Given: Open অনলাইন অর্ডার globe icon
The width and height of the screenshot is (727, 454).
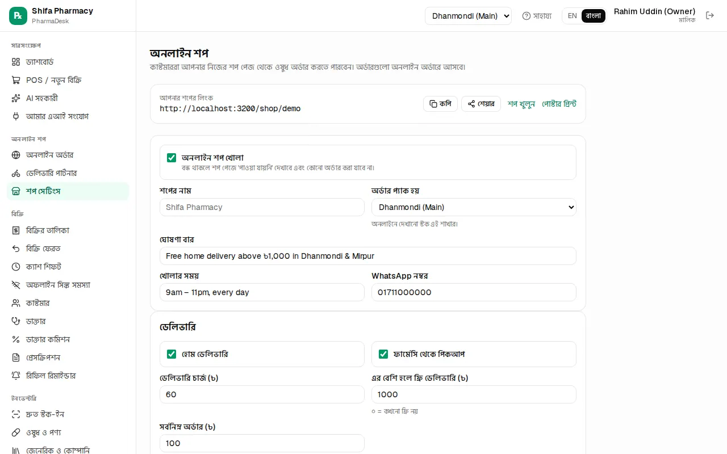Looking at the screenshot, I should point(16,155).
